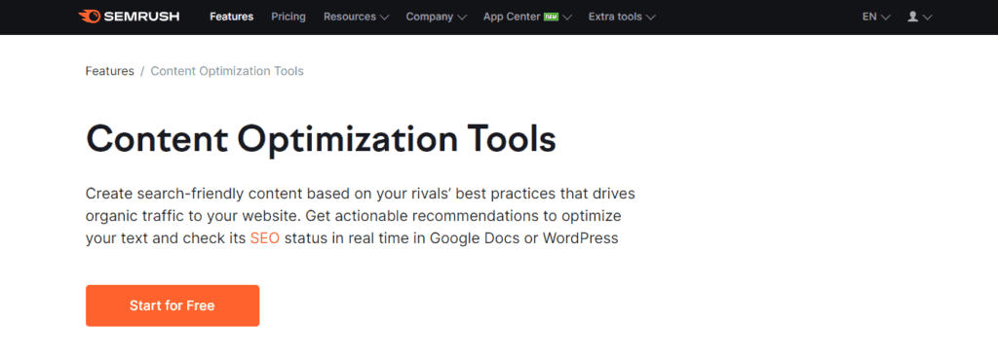The width and height of the screenshot is (998, 360).
Task: Expand the Resources dropdown menu
Action: [x=356, y=18]
